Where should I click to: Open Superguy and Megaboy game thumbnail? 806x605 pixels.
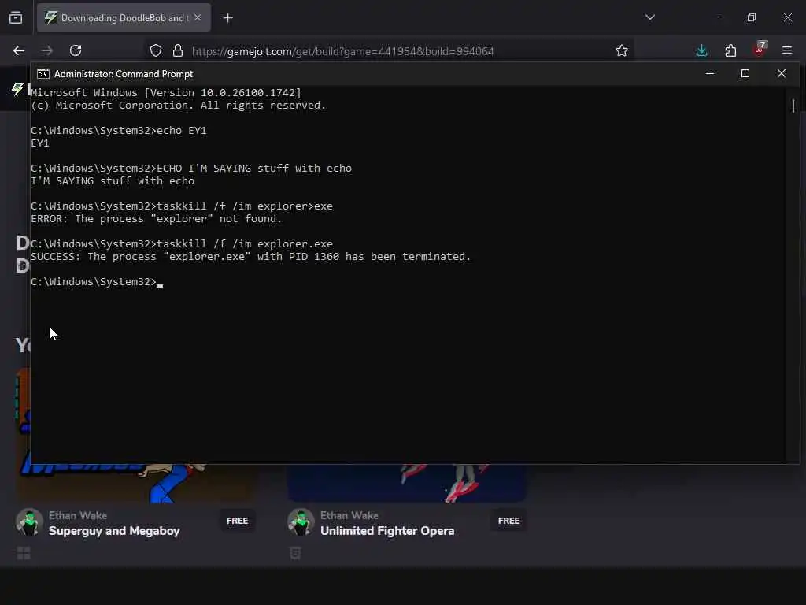click(135, 483)
